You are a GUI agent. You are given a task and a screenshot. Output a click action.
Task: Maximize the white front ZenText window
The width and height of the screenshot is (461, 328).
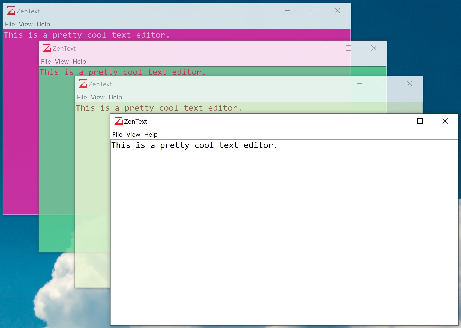(x=420, y=121)
